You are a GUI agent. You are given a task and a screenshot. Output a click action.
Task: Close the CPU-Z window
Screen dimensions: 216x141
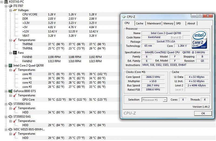coord(208,16)
